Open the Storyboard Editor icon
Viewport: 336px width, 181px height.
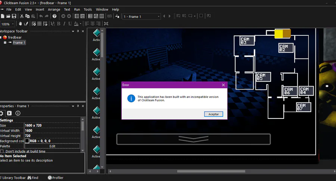click(77, 16)
